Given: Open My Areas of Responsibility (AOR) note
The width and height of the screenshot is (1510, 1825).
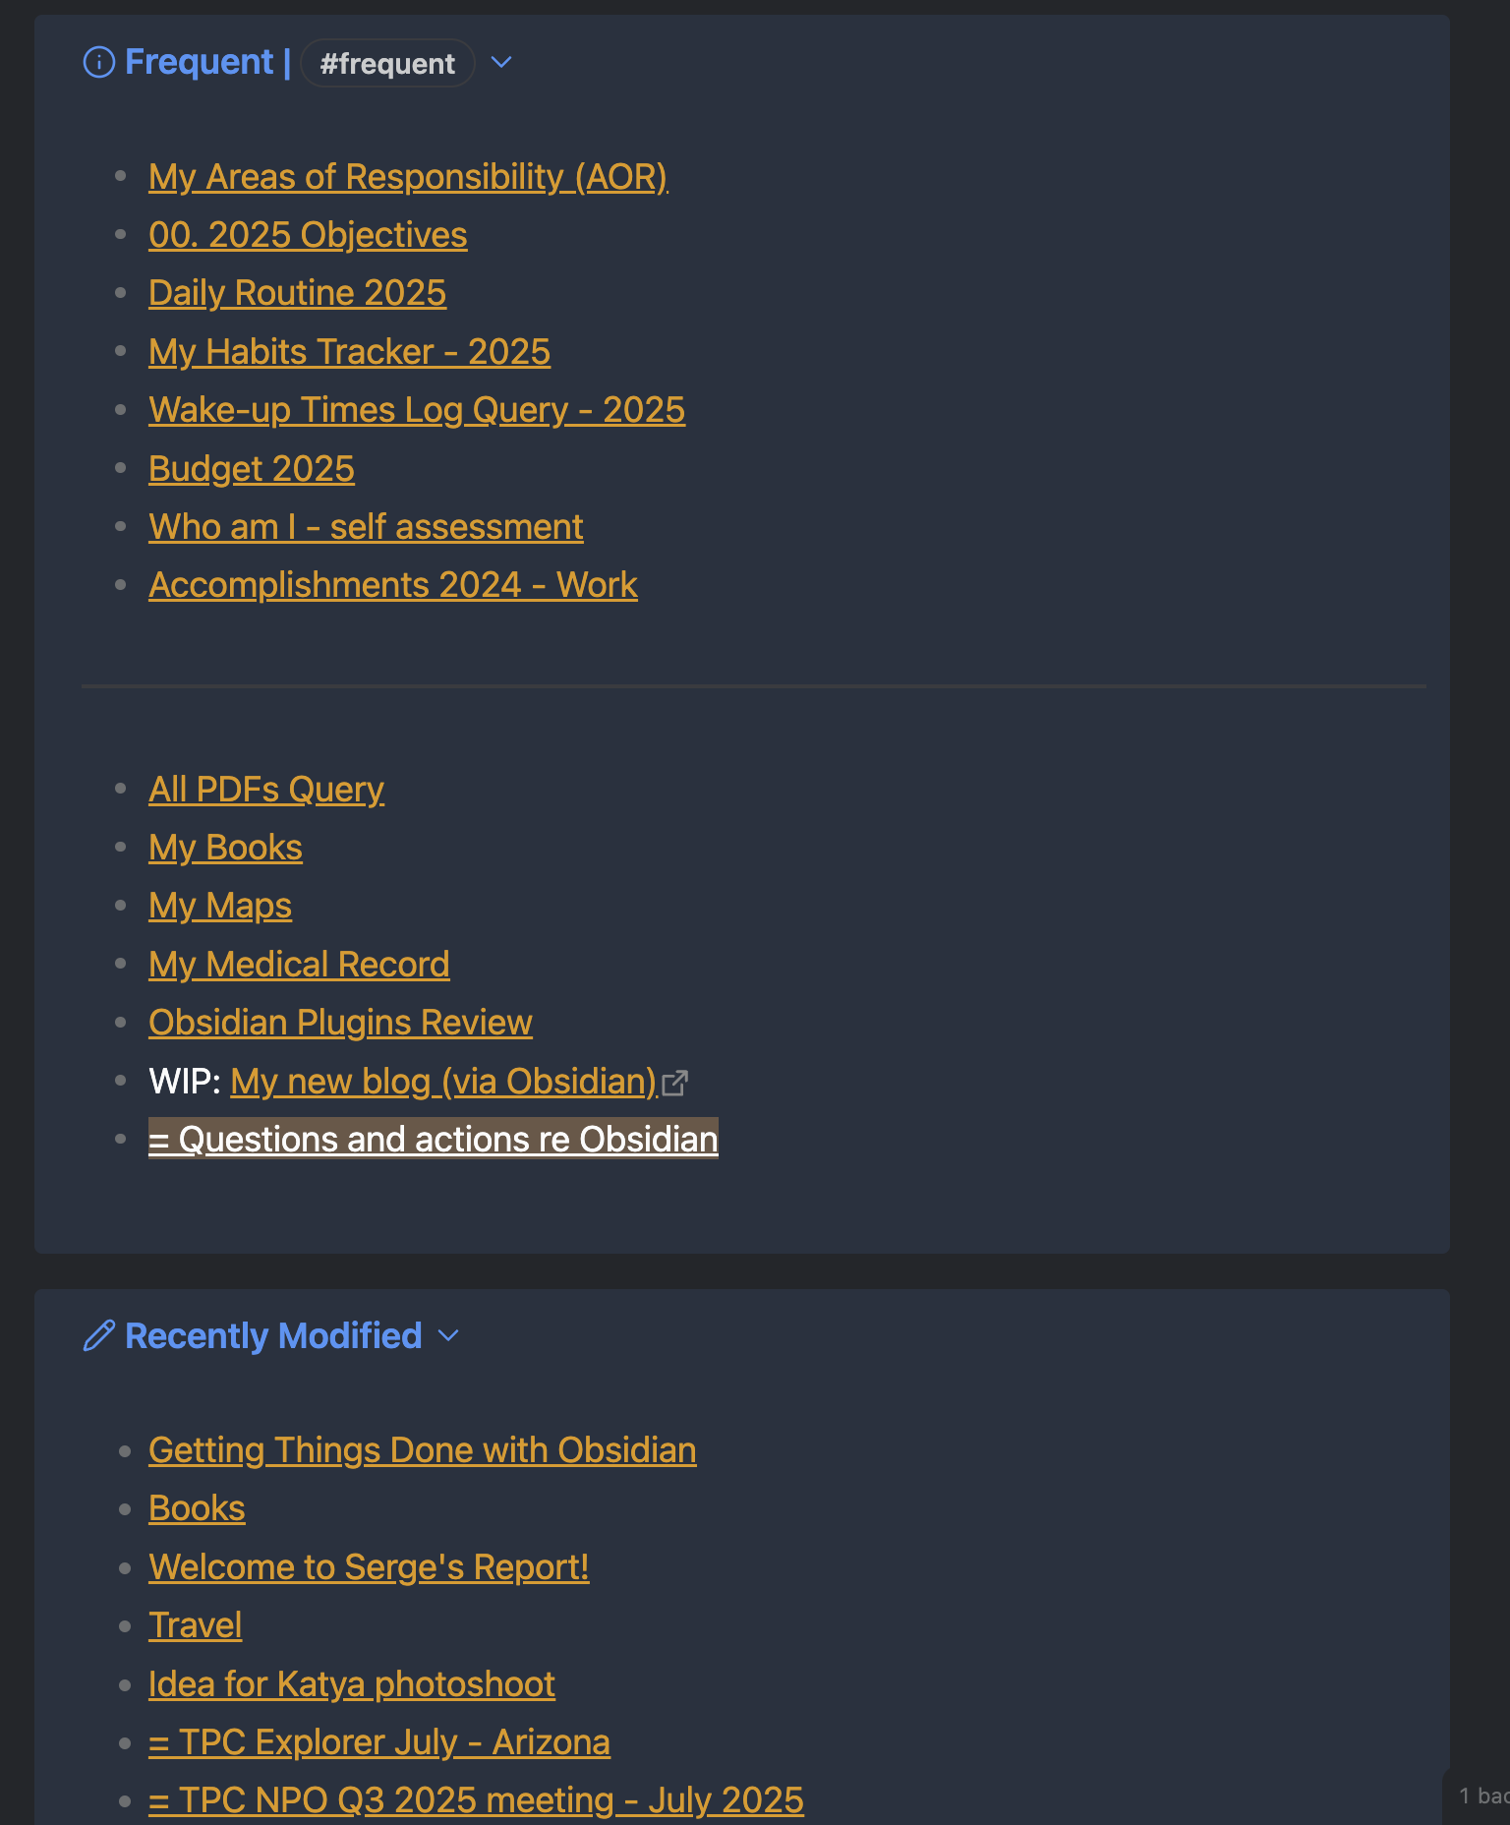Looking at the screenshot, I should 407,176.
